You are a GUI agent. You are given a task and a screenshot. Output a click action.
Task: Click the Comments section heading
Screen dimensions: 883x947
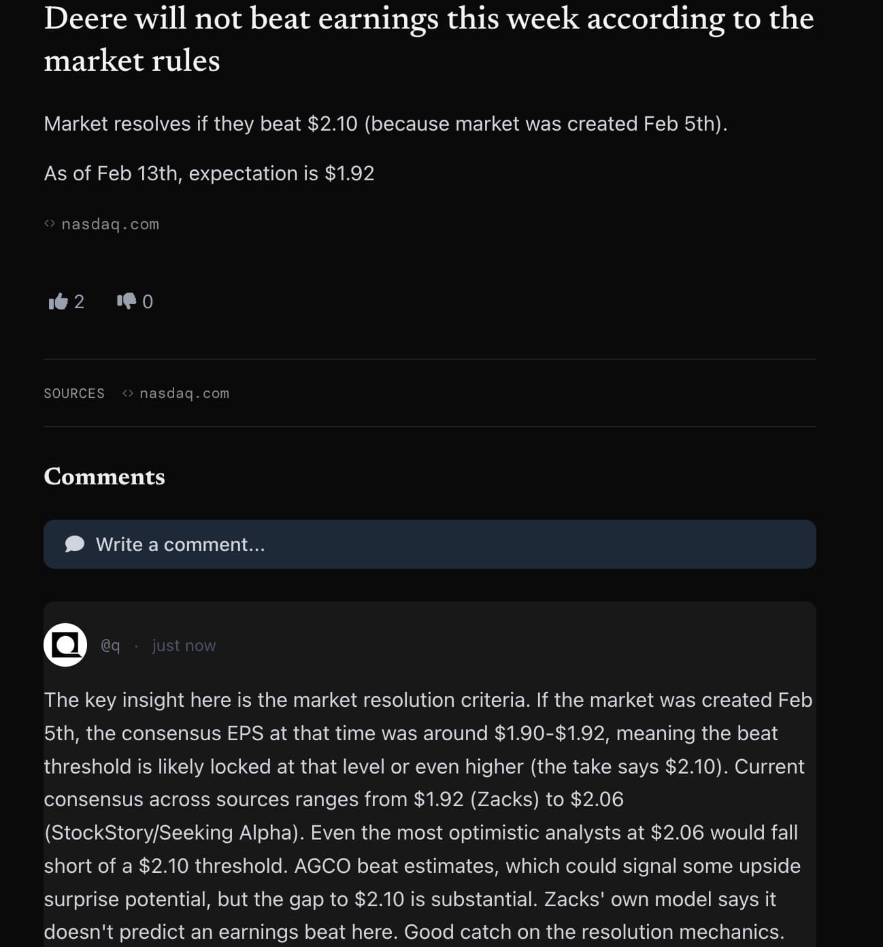tap(104, 476)
